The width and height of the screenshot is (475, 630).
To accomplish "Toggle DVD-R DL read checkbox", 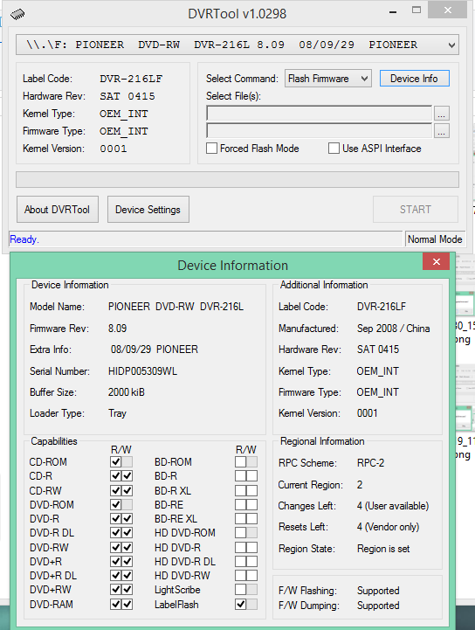I will (115, 533).
